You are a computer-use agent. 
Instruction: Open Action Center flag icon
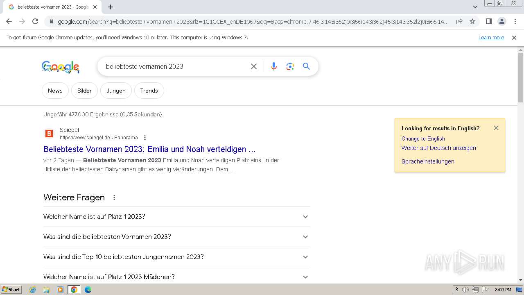coord(485,290)
